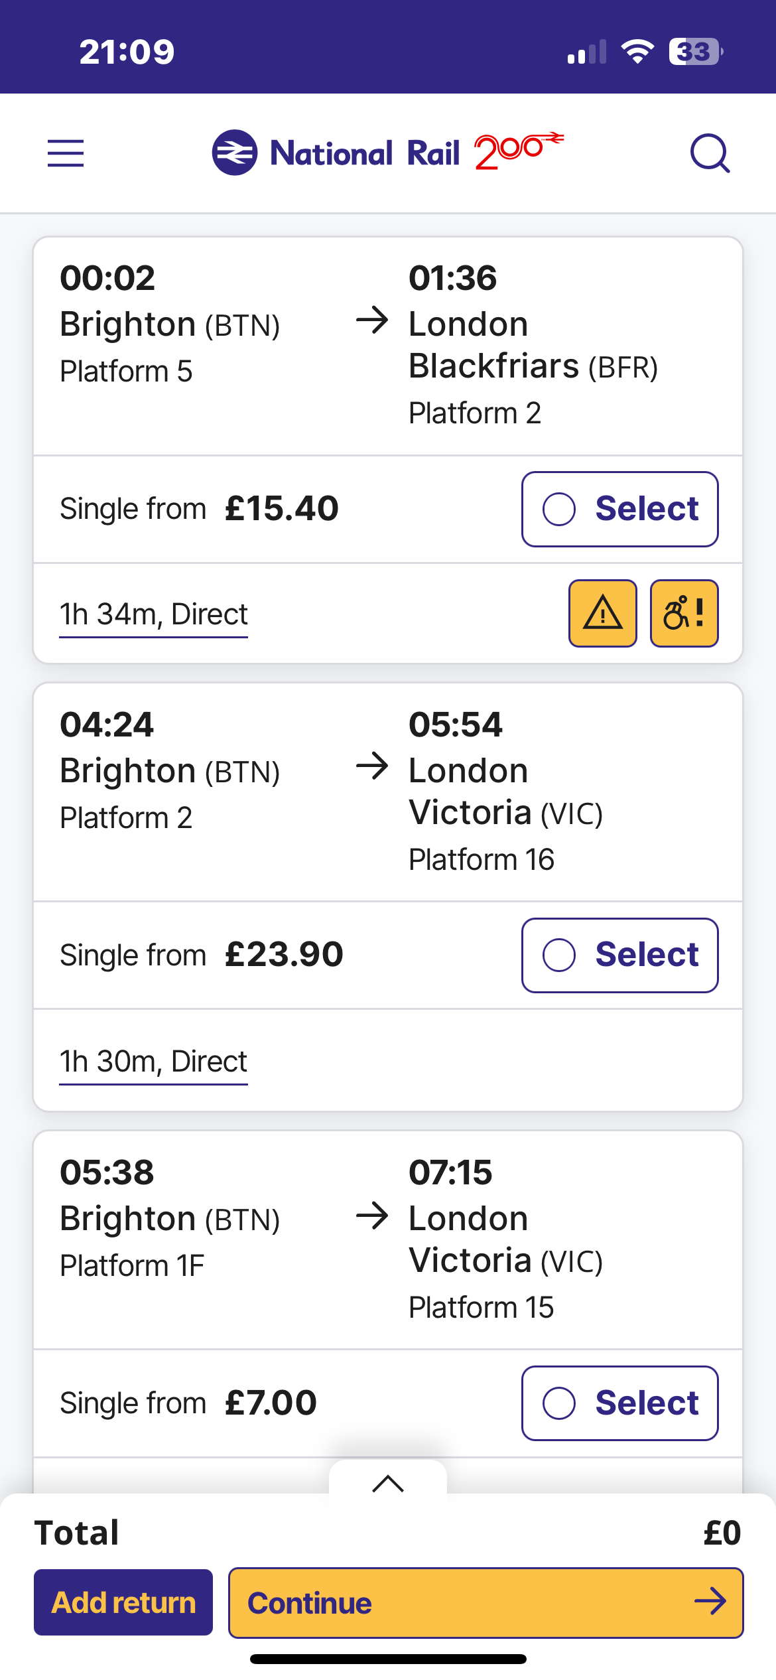Screen dimensions: 776x1680
Task: Select the 00:02 Brighton to Blackfriars fare
Action: pos(619,509)
